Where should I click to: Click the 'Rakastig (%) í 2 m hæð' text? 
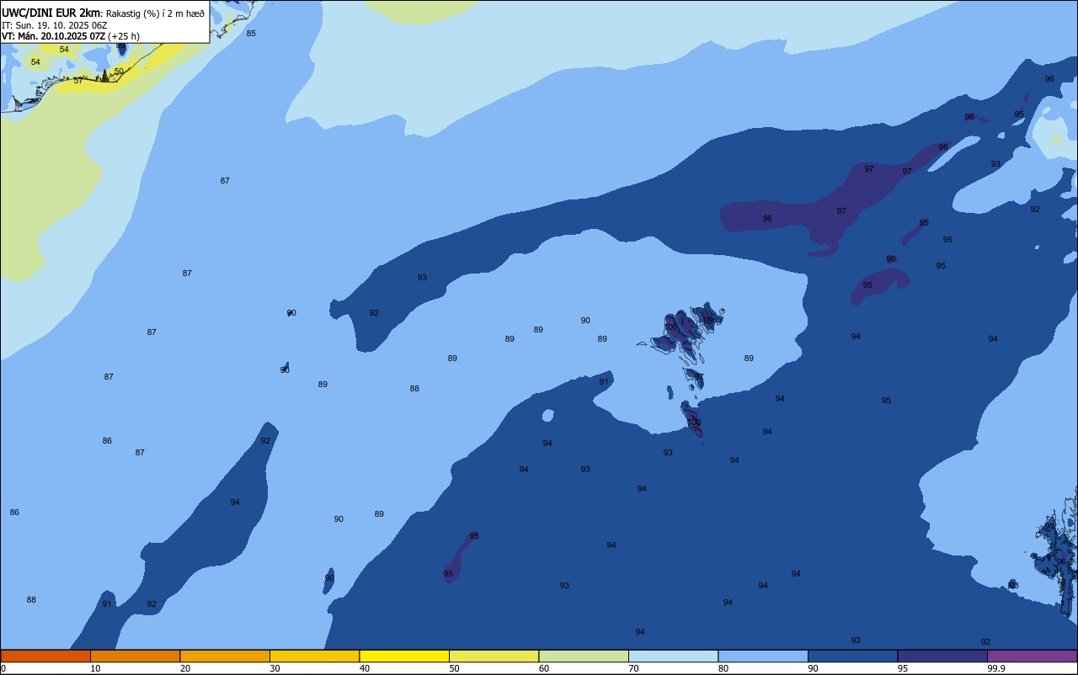click(x=155, y=13)
